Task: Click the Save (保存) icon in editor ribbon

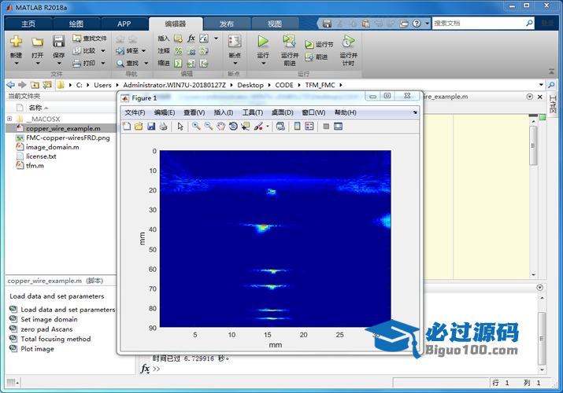Action: 59,42
